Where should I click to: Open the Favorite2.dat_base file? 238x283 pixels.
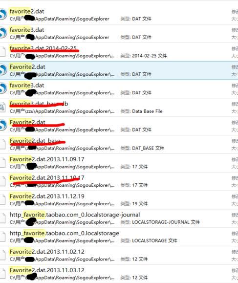(35, 141)
